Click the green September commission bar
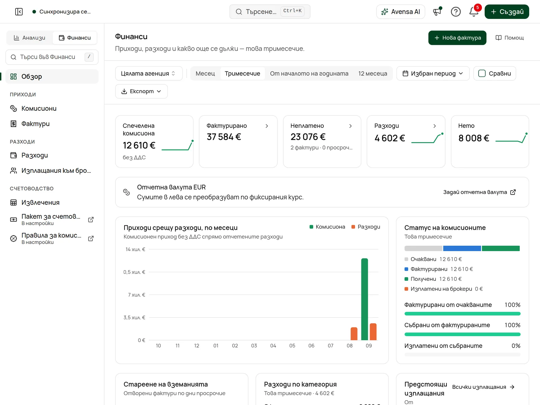Image resolution: width=540 pixels, height=405 pixels. point(364,299)
